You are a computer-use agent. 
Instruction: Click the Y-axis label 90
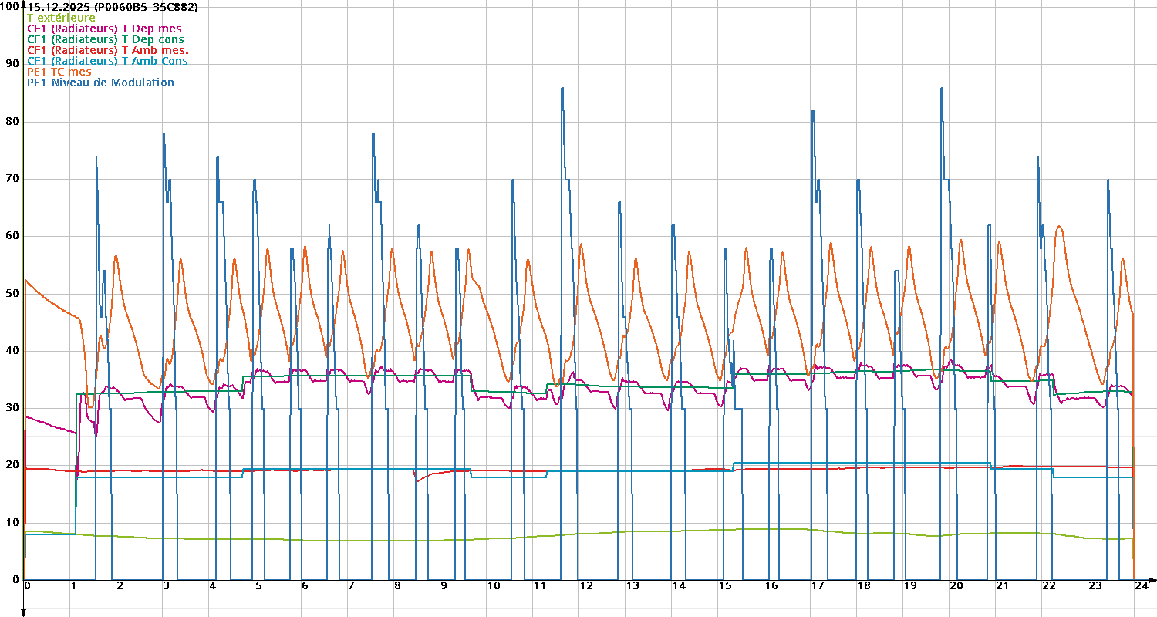[13, 64]
